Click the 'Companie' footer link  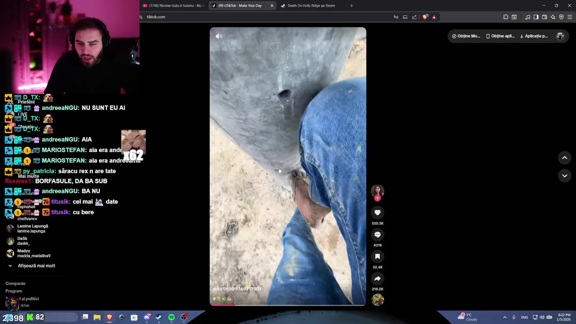[x=15, y=283]
